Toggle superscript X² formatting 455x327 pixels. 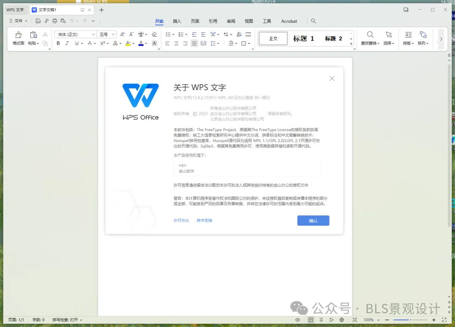coord(102,43)
